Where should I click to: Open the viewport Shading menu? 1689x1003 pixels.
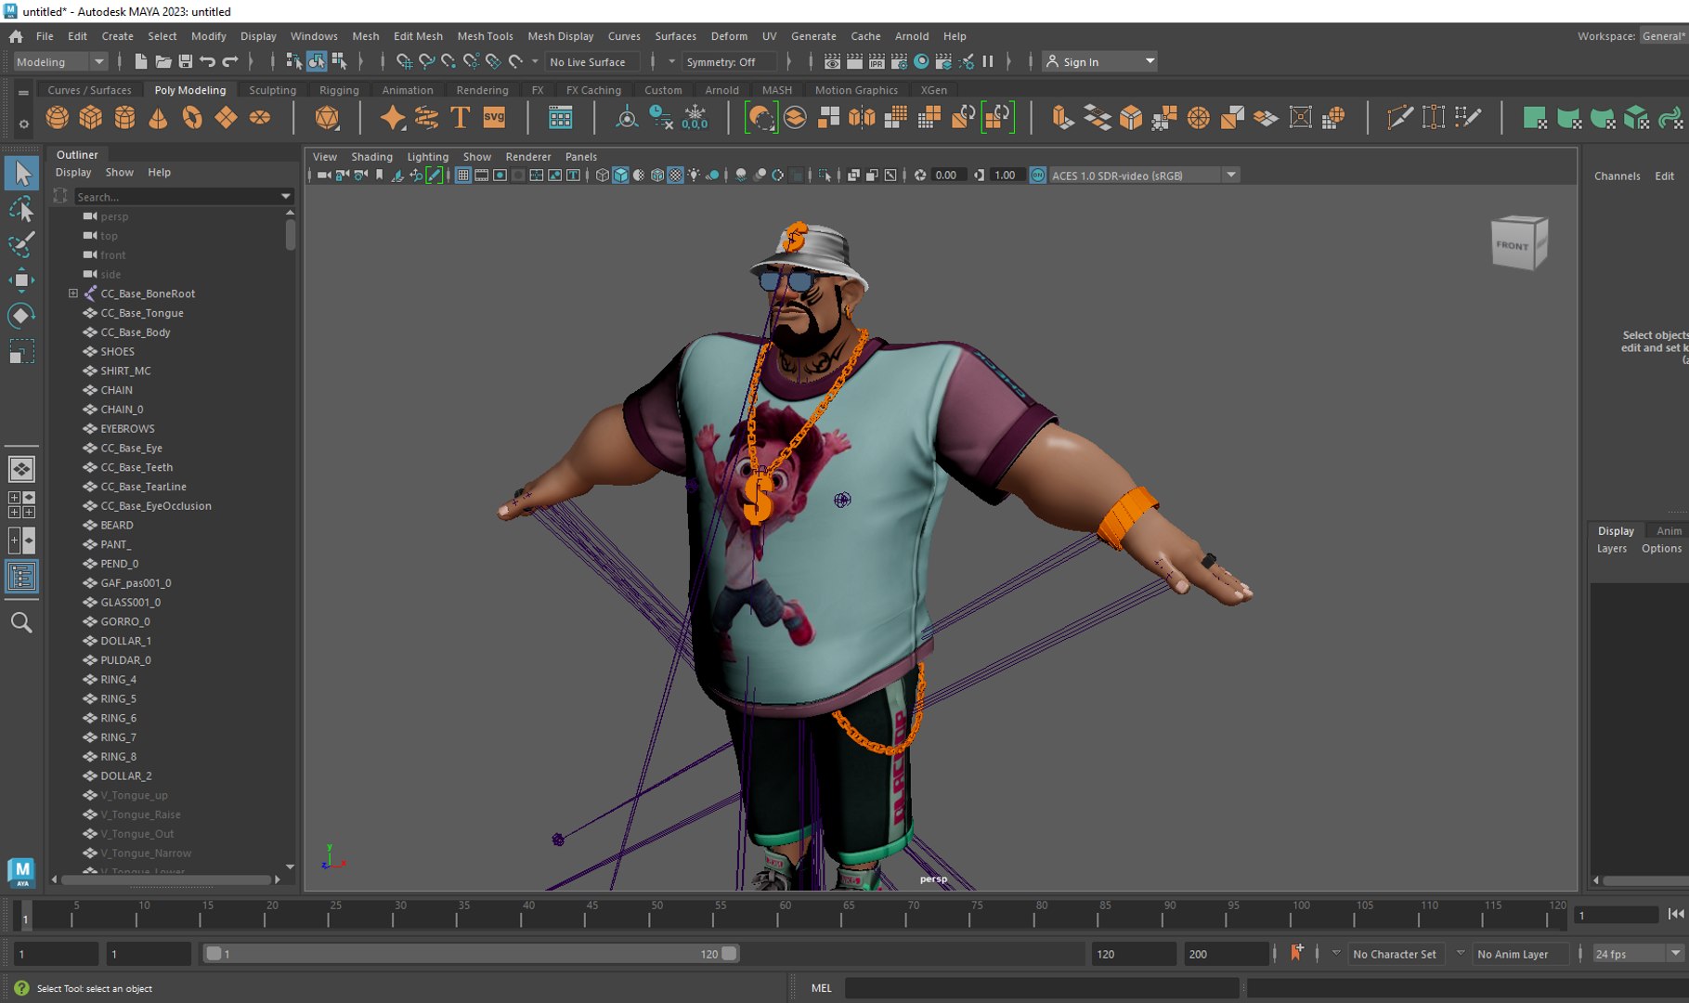[371, 156]
